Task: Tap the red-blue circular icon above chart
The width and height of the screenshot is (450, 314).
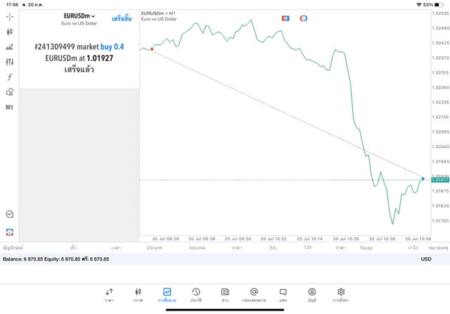Action: point(304,18)
